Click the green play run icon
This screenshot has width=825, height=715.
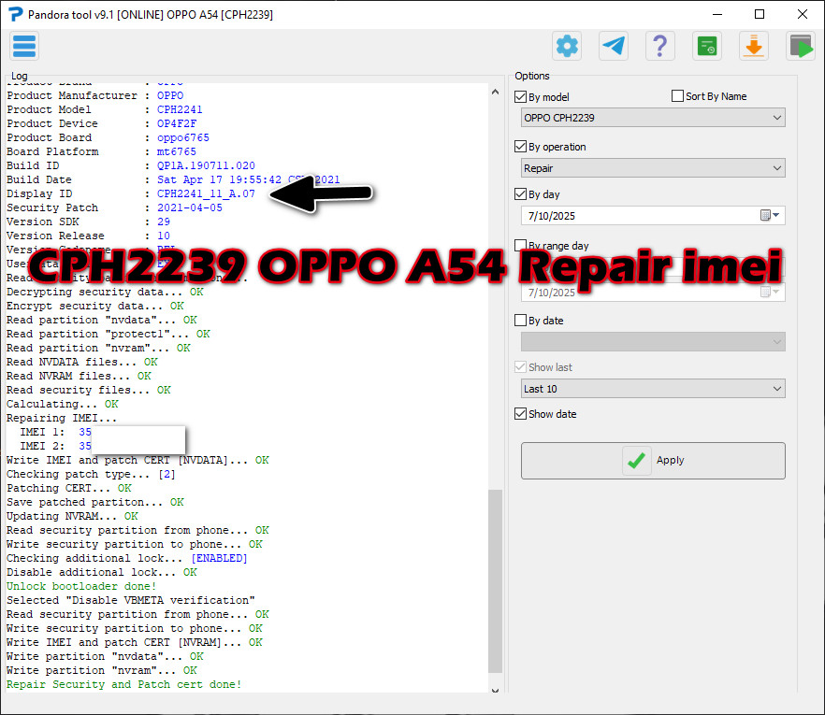click(801, 47)
